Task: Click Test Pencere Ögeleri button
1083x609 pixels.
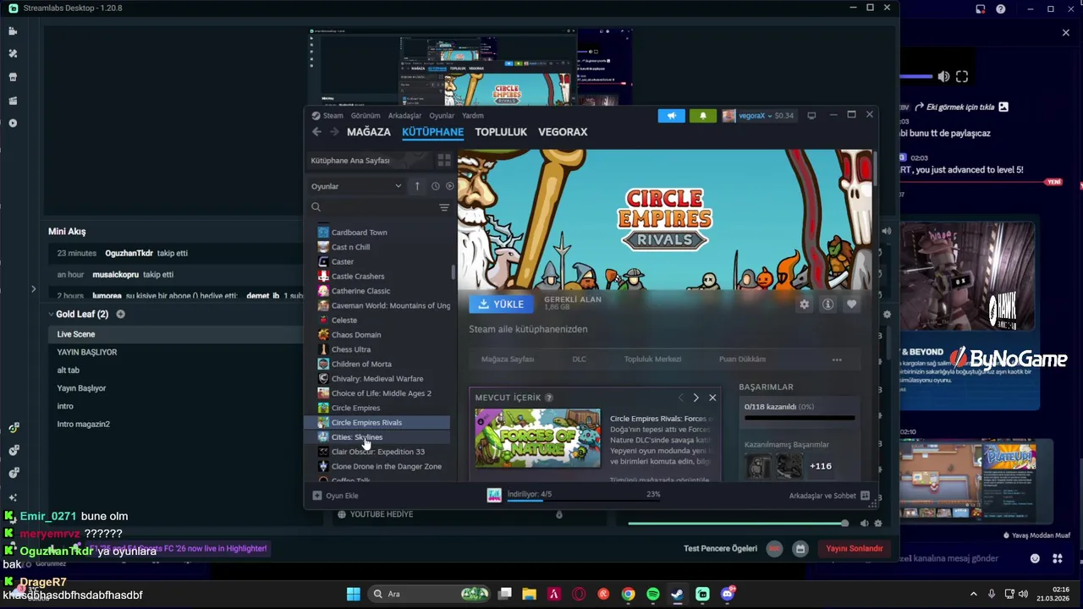Action: tap(720, 549)
